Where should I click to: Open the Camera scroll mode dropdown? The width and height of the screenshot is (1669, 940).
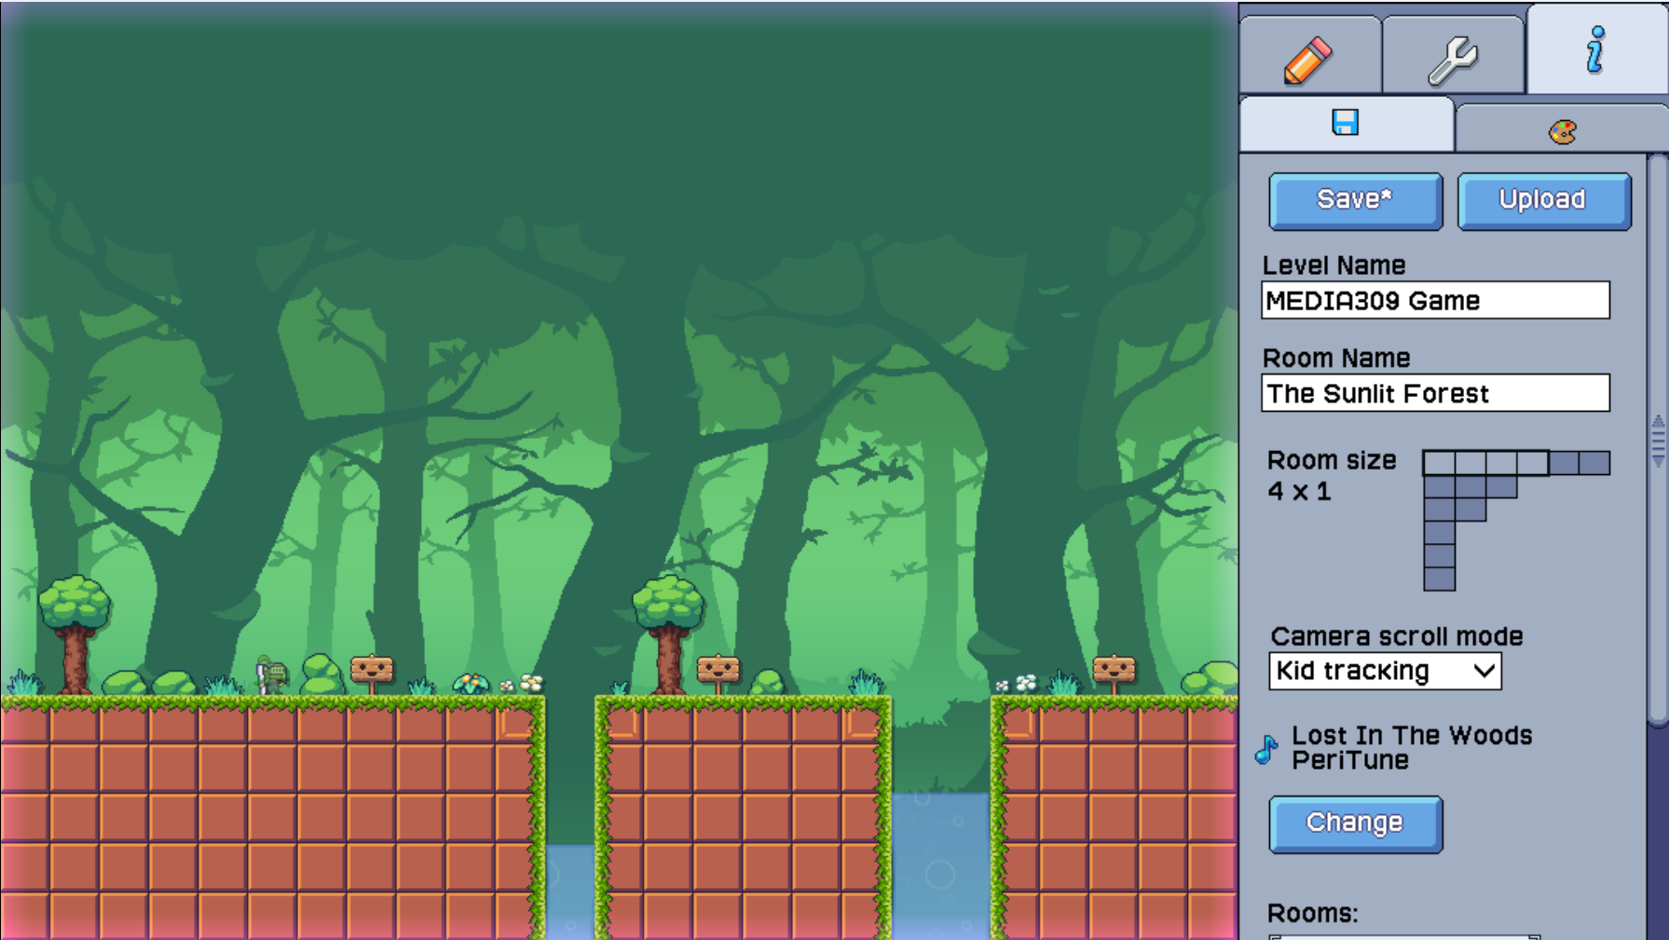click(1385, 671)
